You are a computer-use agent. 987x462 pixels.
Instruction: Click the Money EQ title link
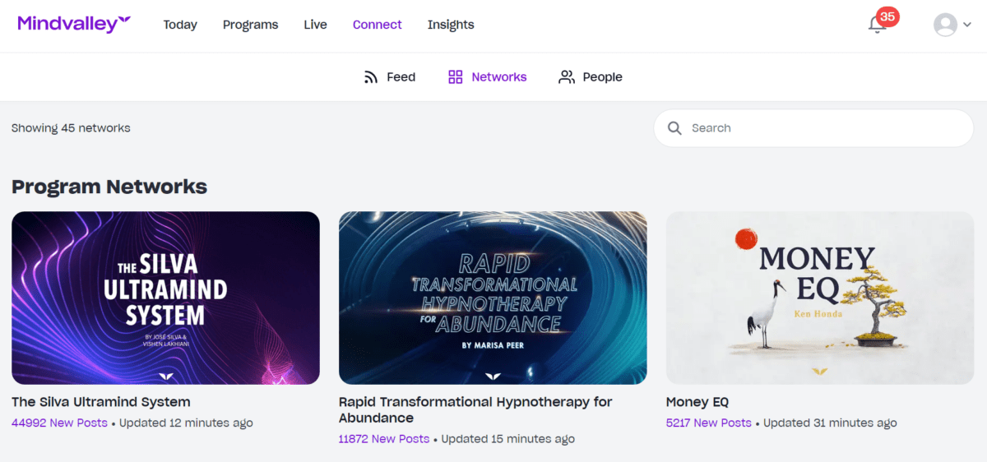[x=697, y=402]
